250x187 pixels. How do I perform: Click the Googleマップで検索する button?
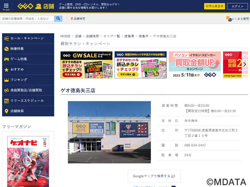[x=154, y=176]
